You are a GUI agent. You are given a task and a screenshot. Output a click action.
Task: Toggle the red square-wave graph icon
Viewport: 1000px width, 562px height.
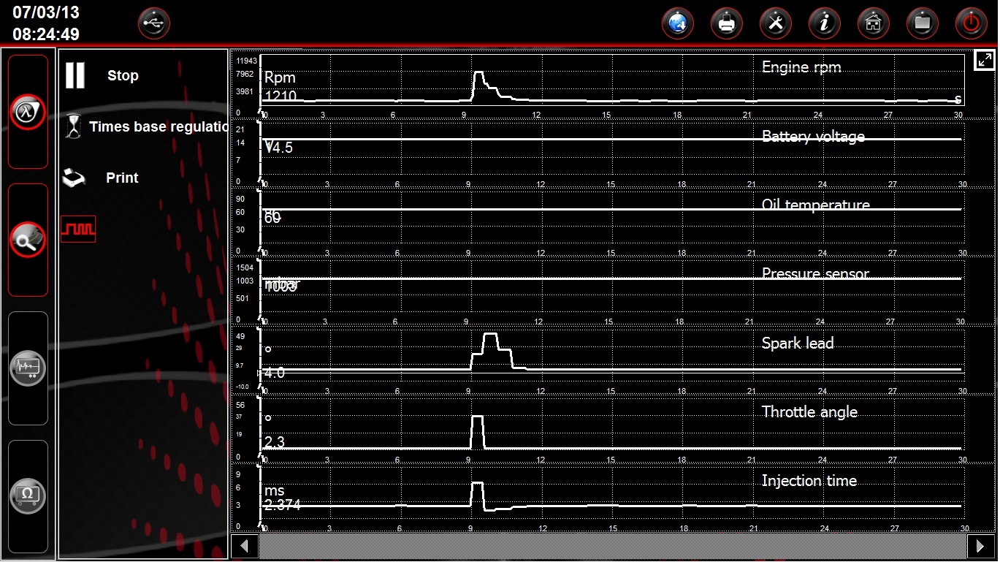[x=77, y=229]
